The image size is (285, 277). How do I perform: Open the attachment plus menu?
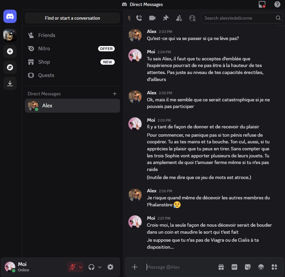135,267
